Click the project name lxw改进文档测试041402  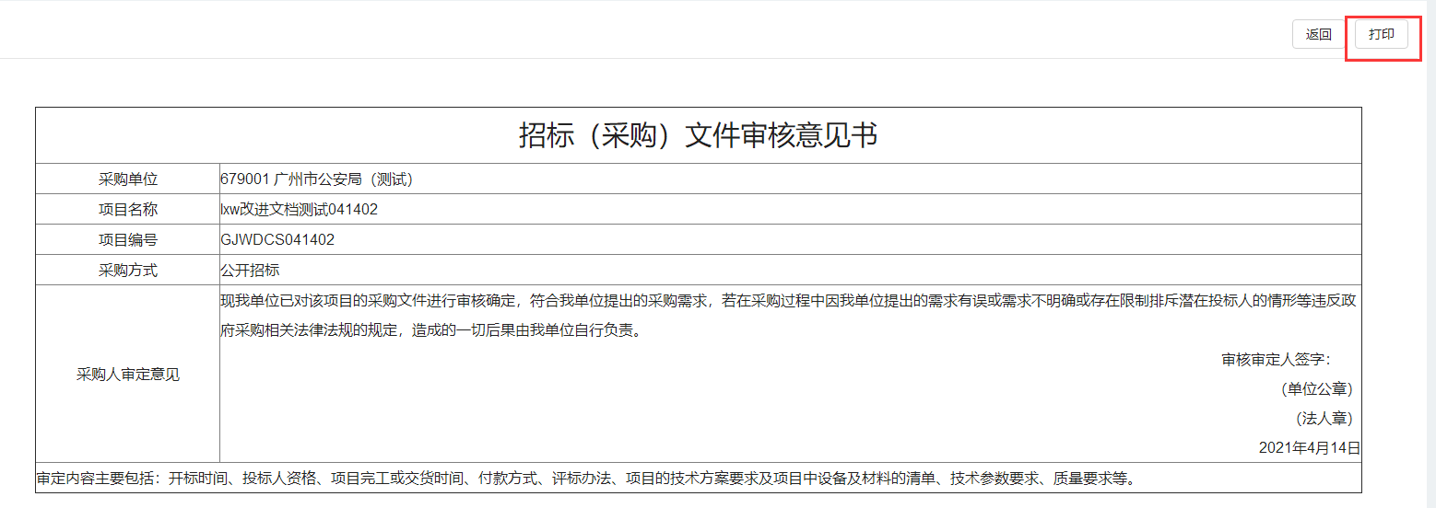(x=299, y=209)
